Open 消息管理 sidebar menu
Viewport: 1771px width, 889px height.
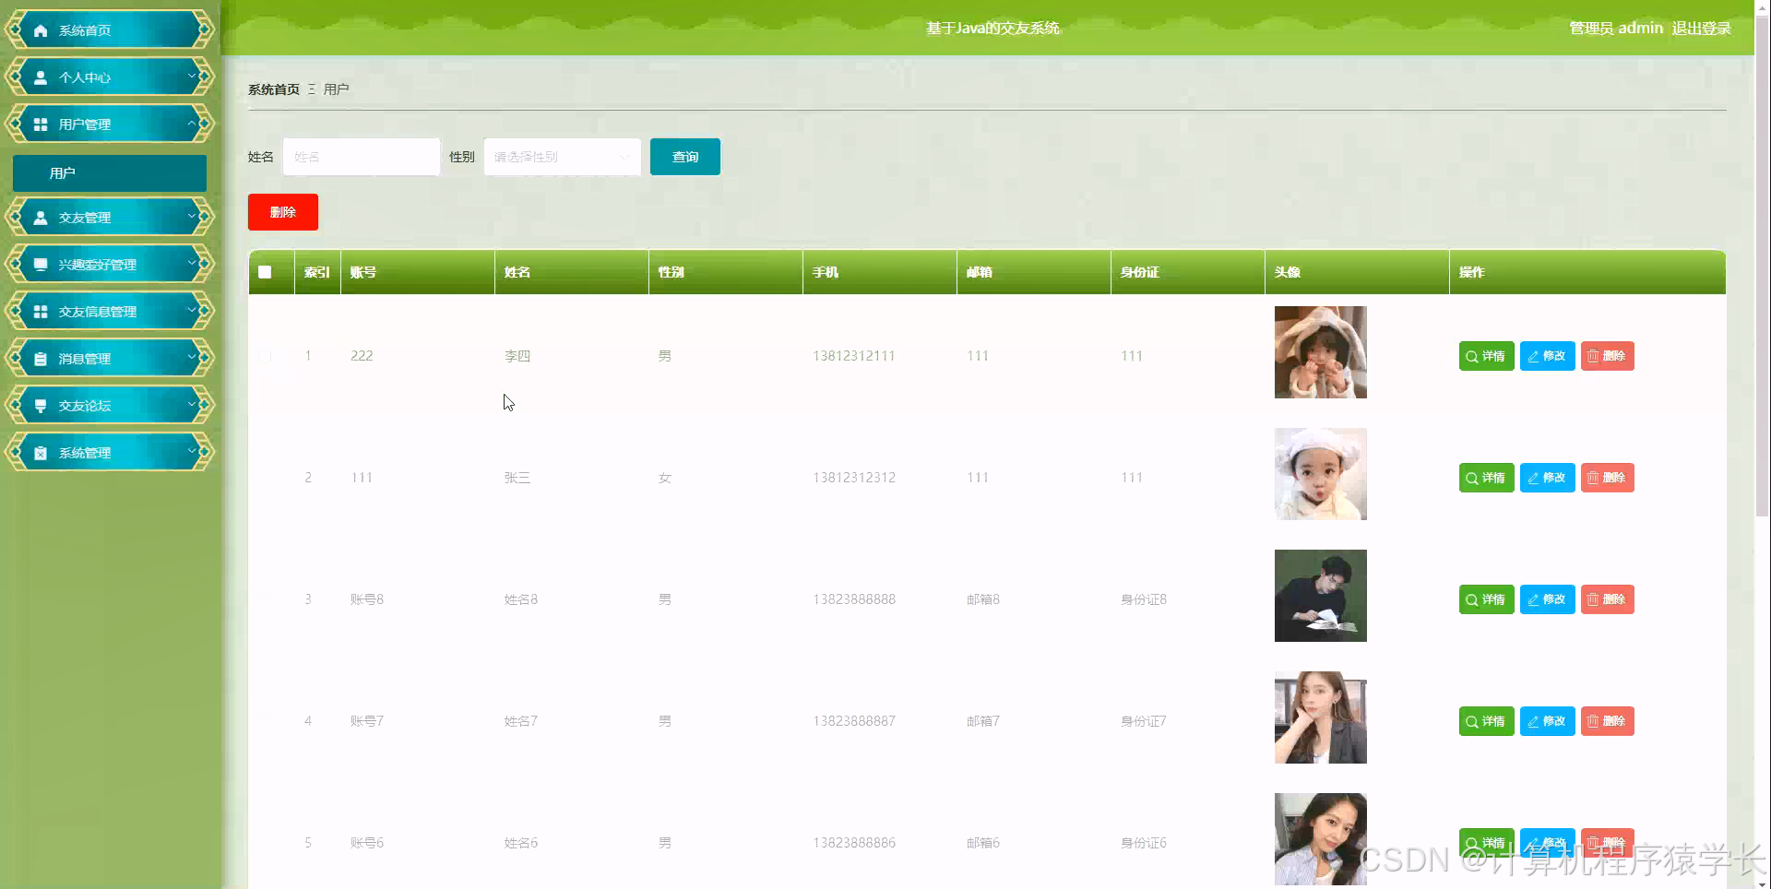(x=110, y=359)
